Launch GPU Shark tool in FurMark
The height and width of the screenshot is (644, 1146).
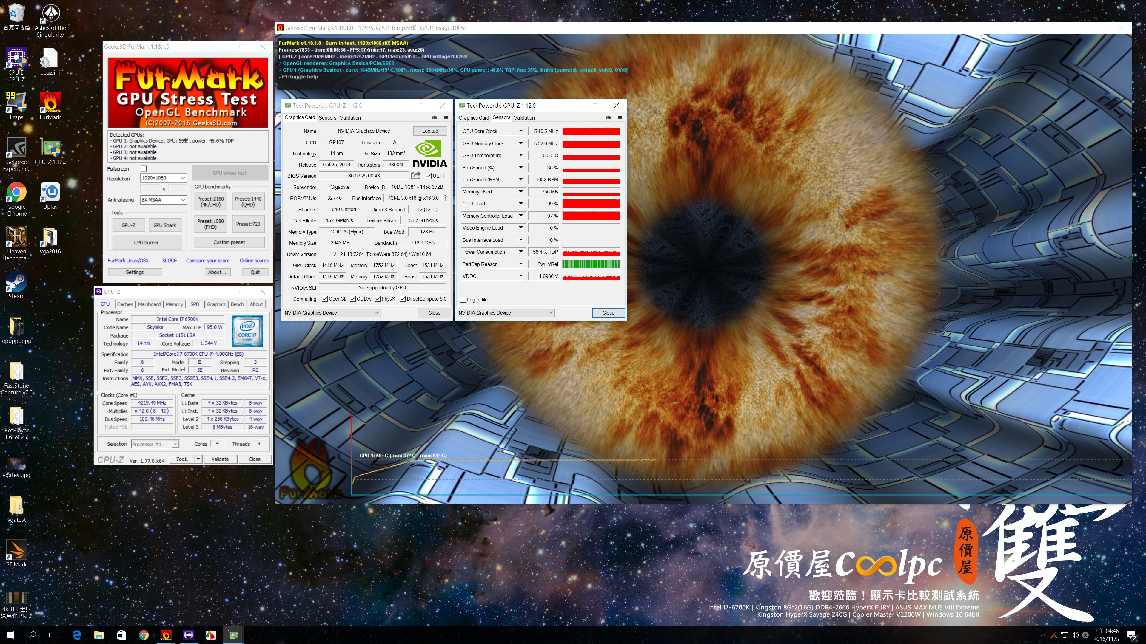click(165, 225)
